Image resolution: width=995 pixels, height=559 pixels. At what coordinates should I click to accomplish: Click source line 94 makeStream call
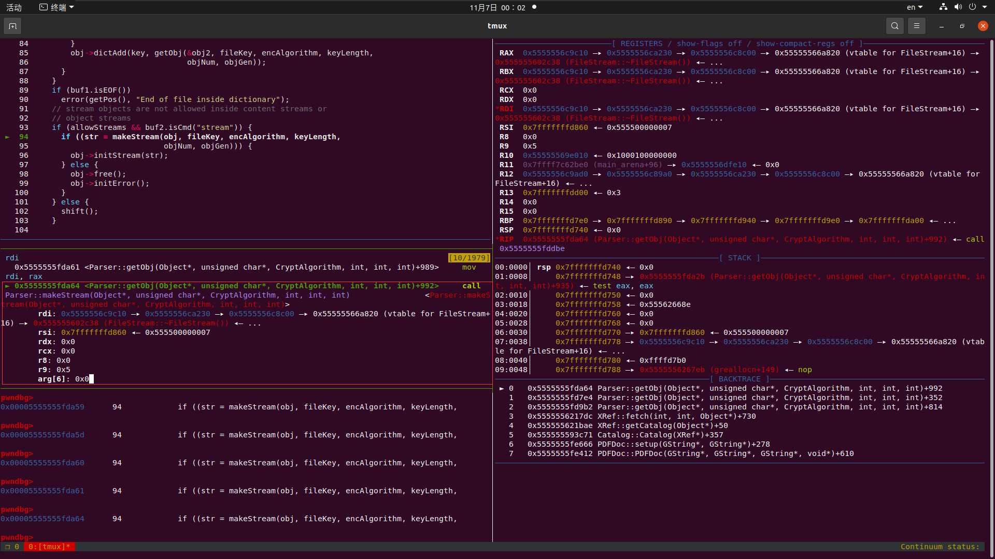click(200, 137)
